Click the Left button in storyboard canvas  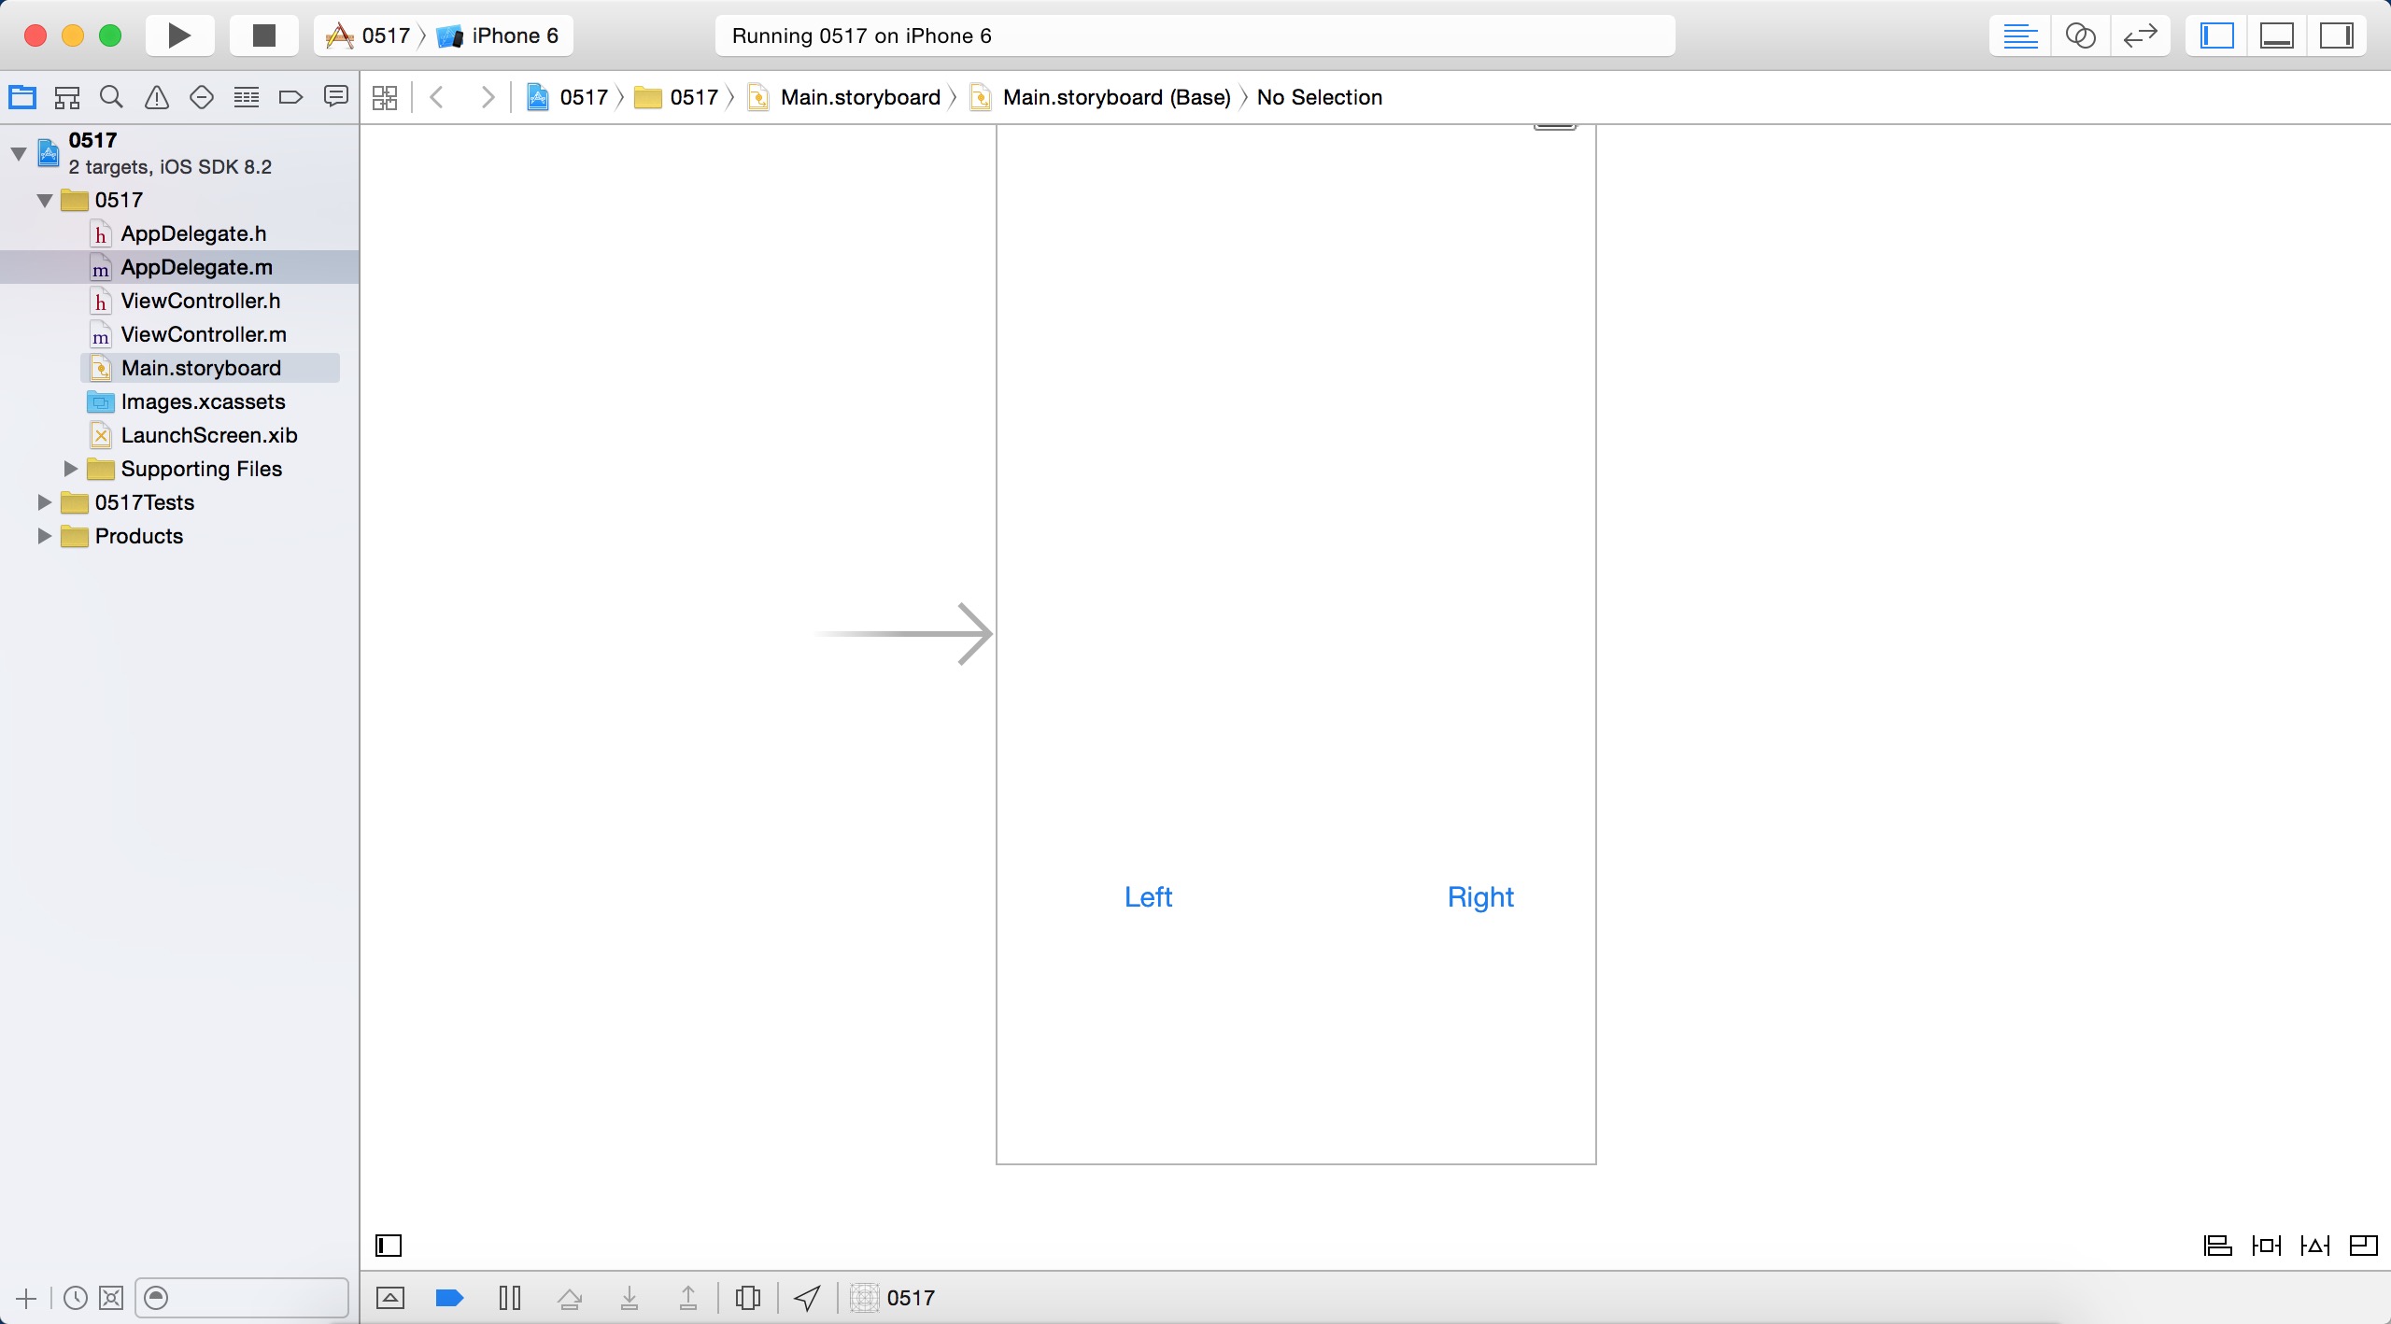tap(1148, 895)
